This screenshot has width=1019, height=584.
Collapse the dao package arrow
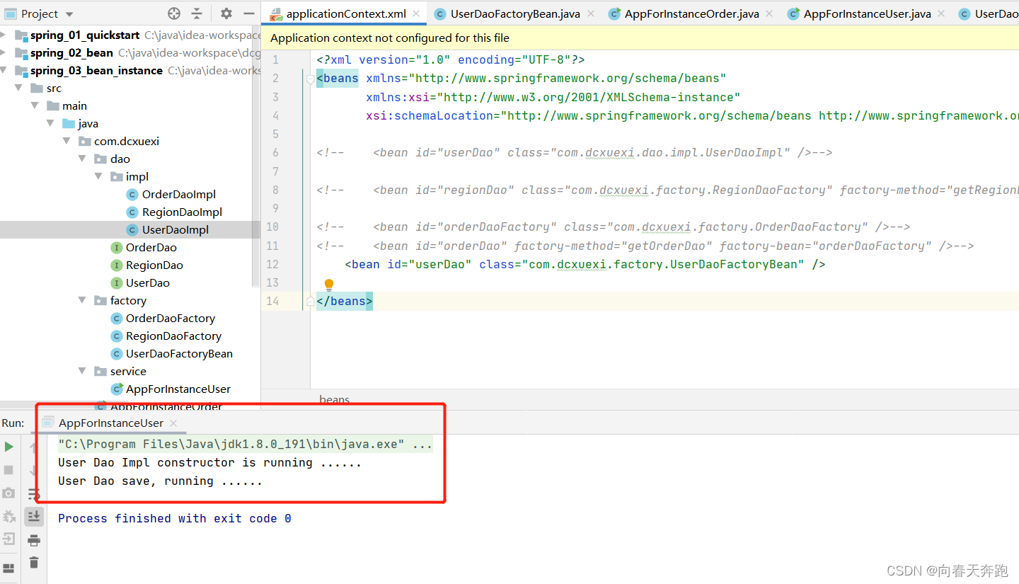83,159
